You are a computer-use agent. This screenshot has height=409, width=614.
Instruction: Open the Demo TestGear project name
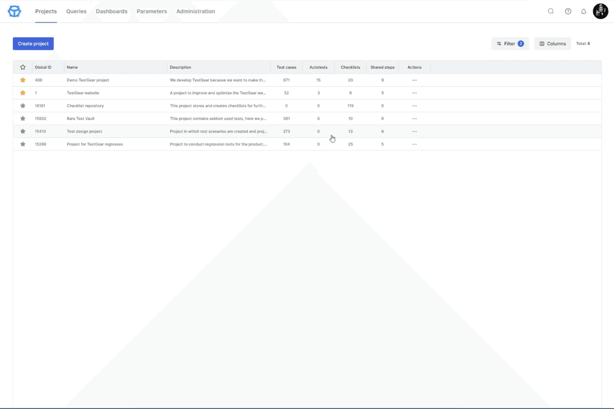[88, 80]
